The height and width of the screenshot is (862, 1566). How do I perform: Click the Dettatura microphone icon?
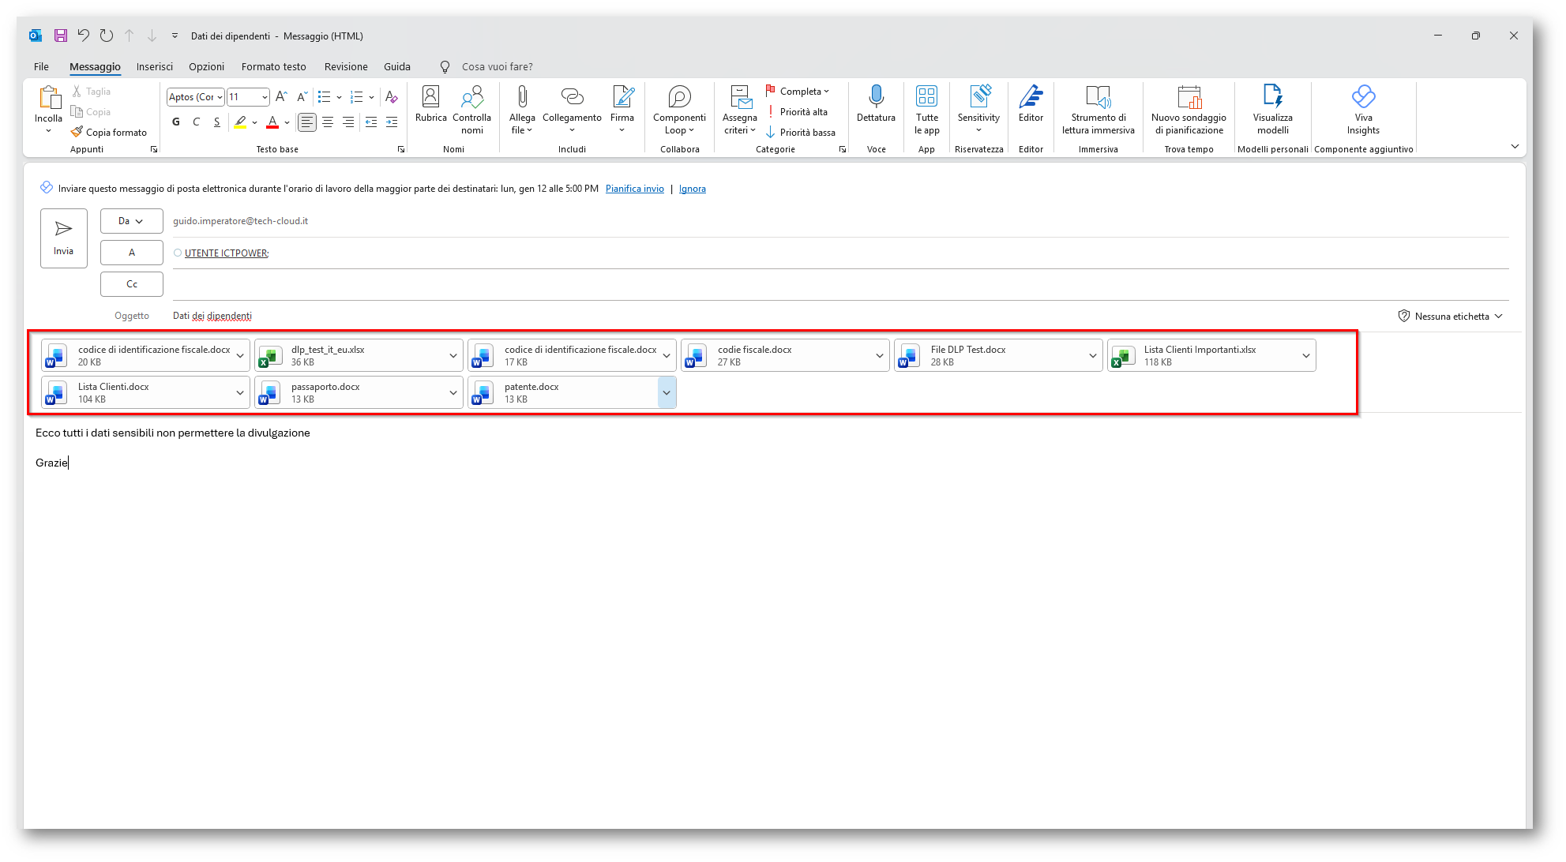tap(876, 98)
